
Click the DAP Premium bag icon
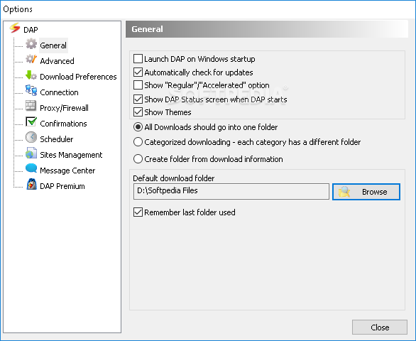pos(31,184)
